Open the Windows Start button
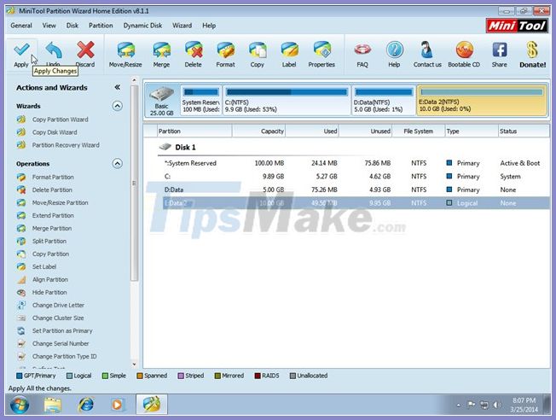Image resolution: width=556 pixels, height=420 pixels. pos(20,405)
